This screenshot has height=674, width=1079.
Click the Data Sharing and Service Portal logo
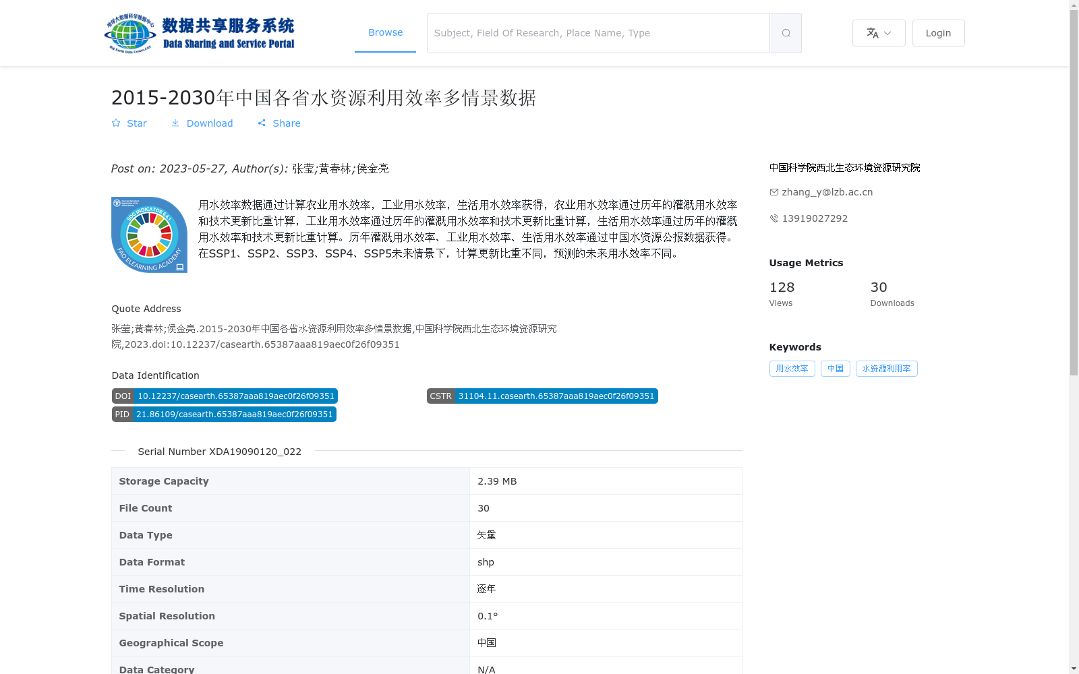[x=200, y=33]
